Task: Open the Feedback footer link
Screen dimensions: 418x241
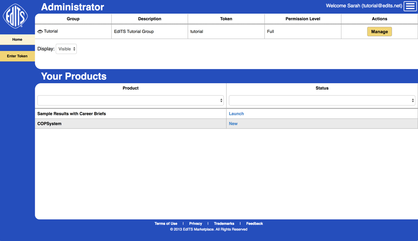Action: click(254, 224)
